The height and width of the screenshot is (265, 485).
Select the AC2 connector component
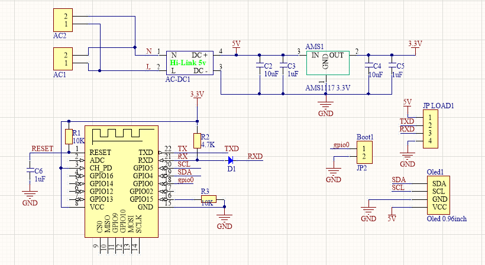(x=63, y=20)
